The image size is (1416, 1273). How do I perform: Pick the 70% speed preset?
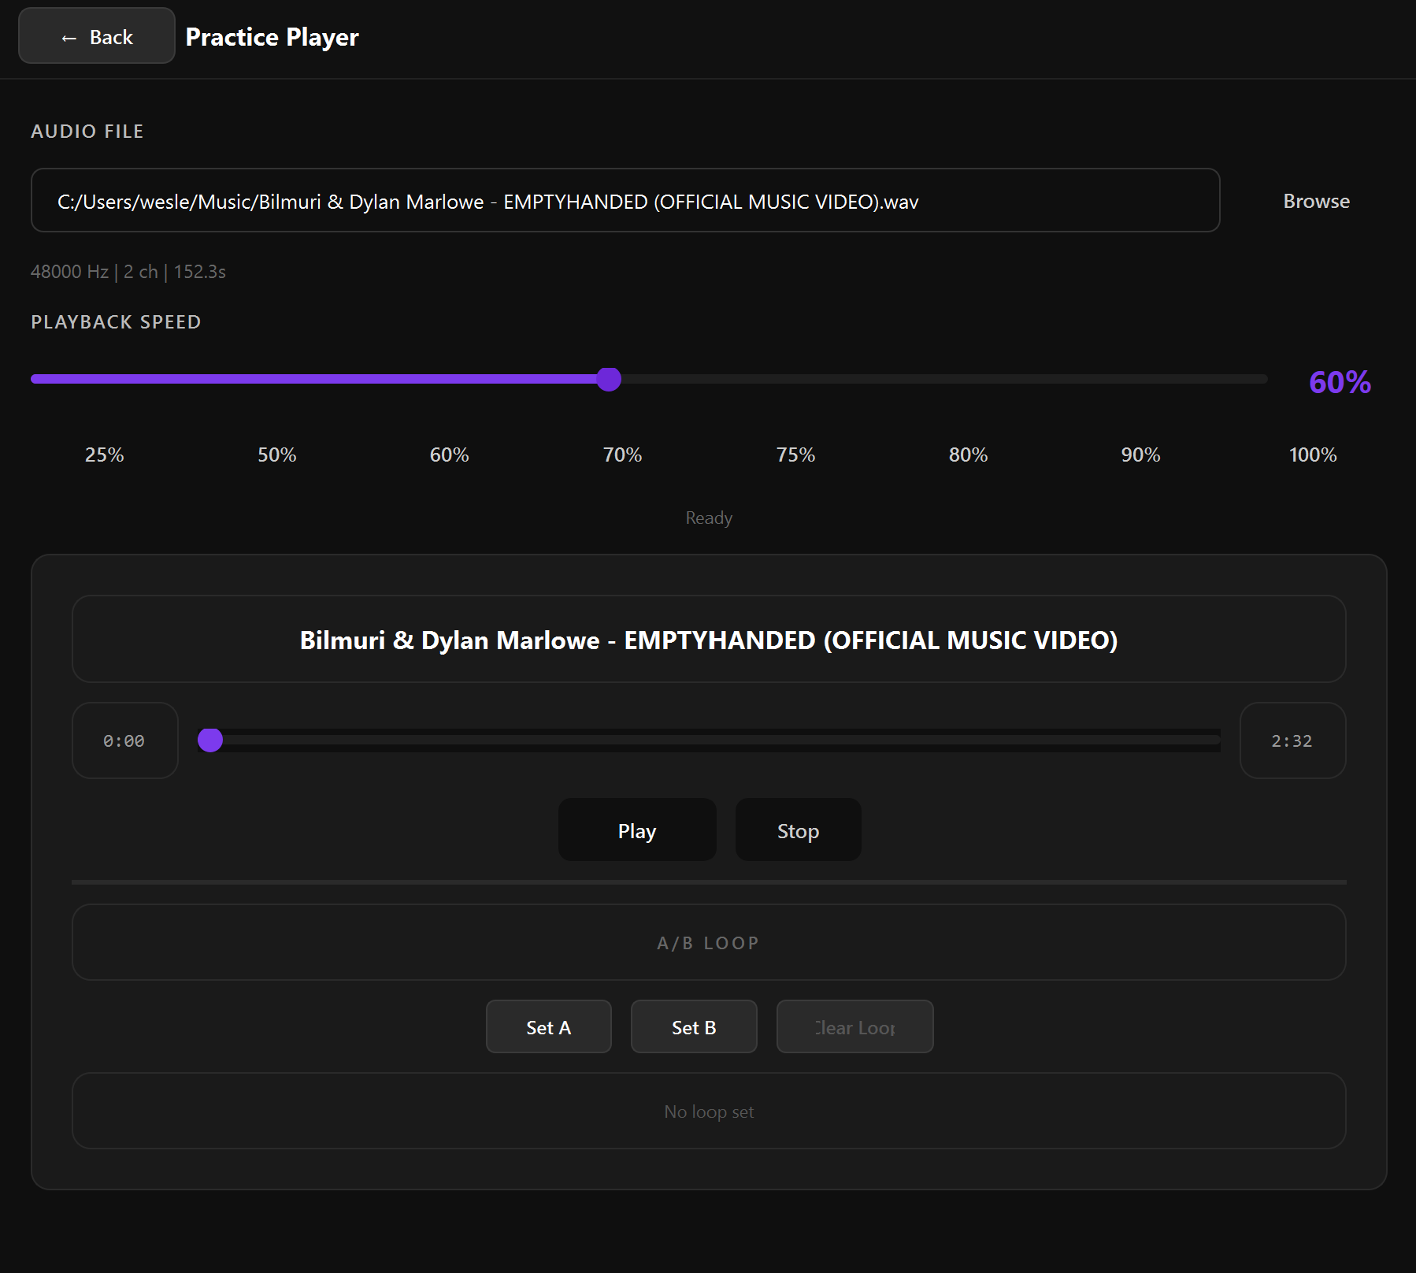(622, 455)
